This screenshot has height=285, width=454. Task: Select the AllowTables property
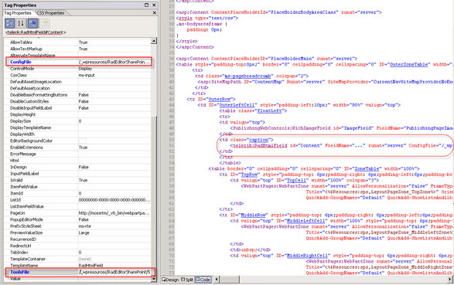(x=21, y=42)
